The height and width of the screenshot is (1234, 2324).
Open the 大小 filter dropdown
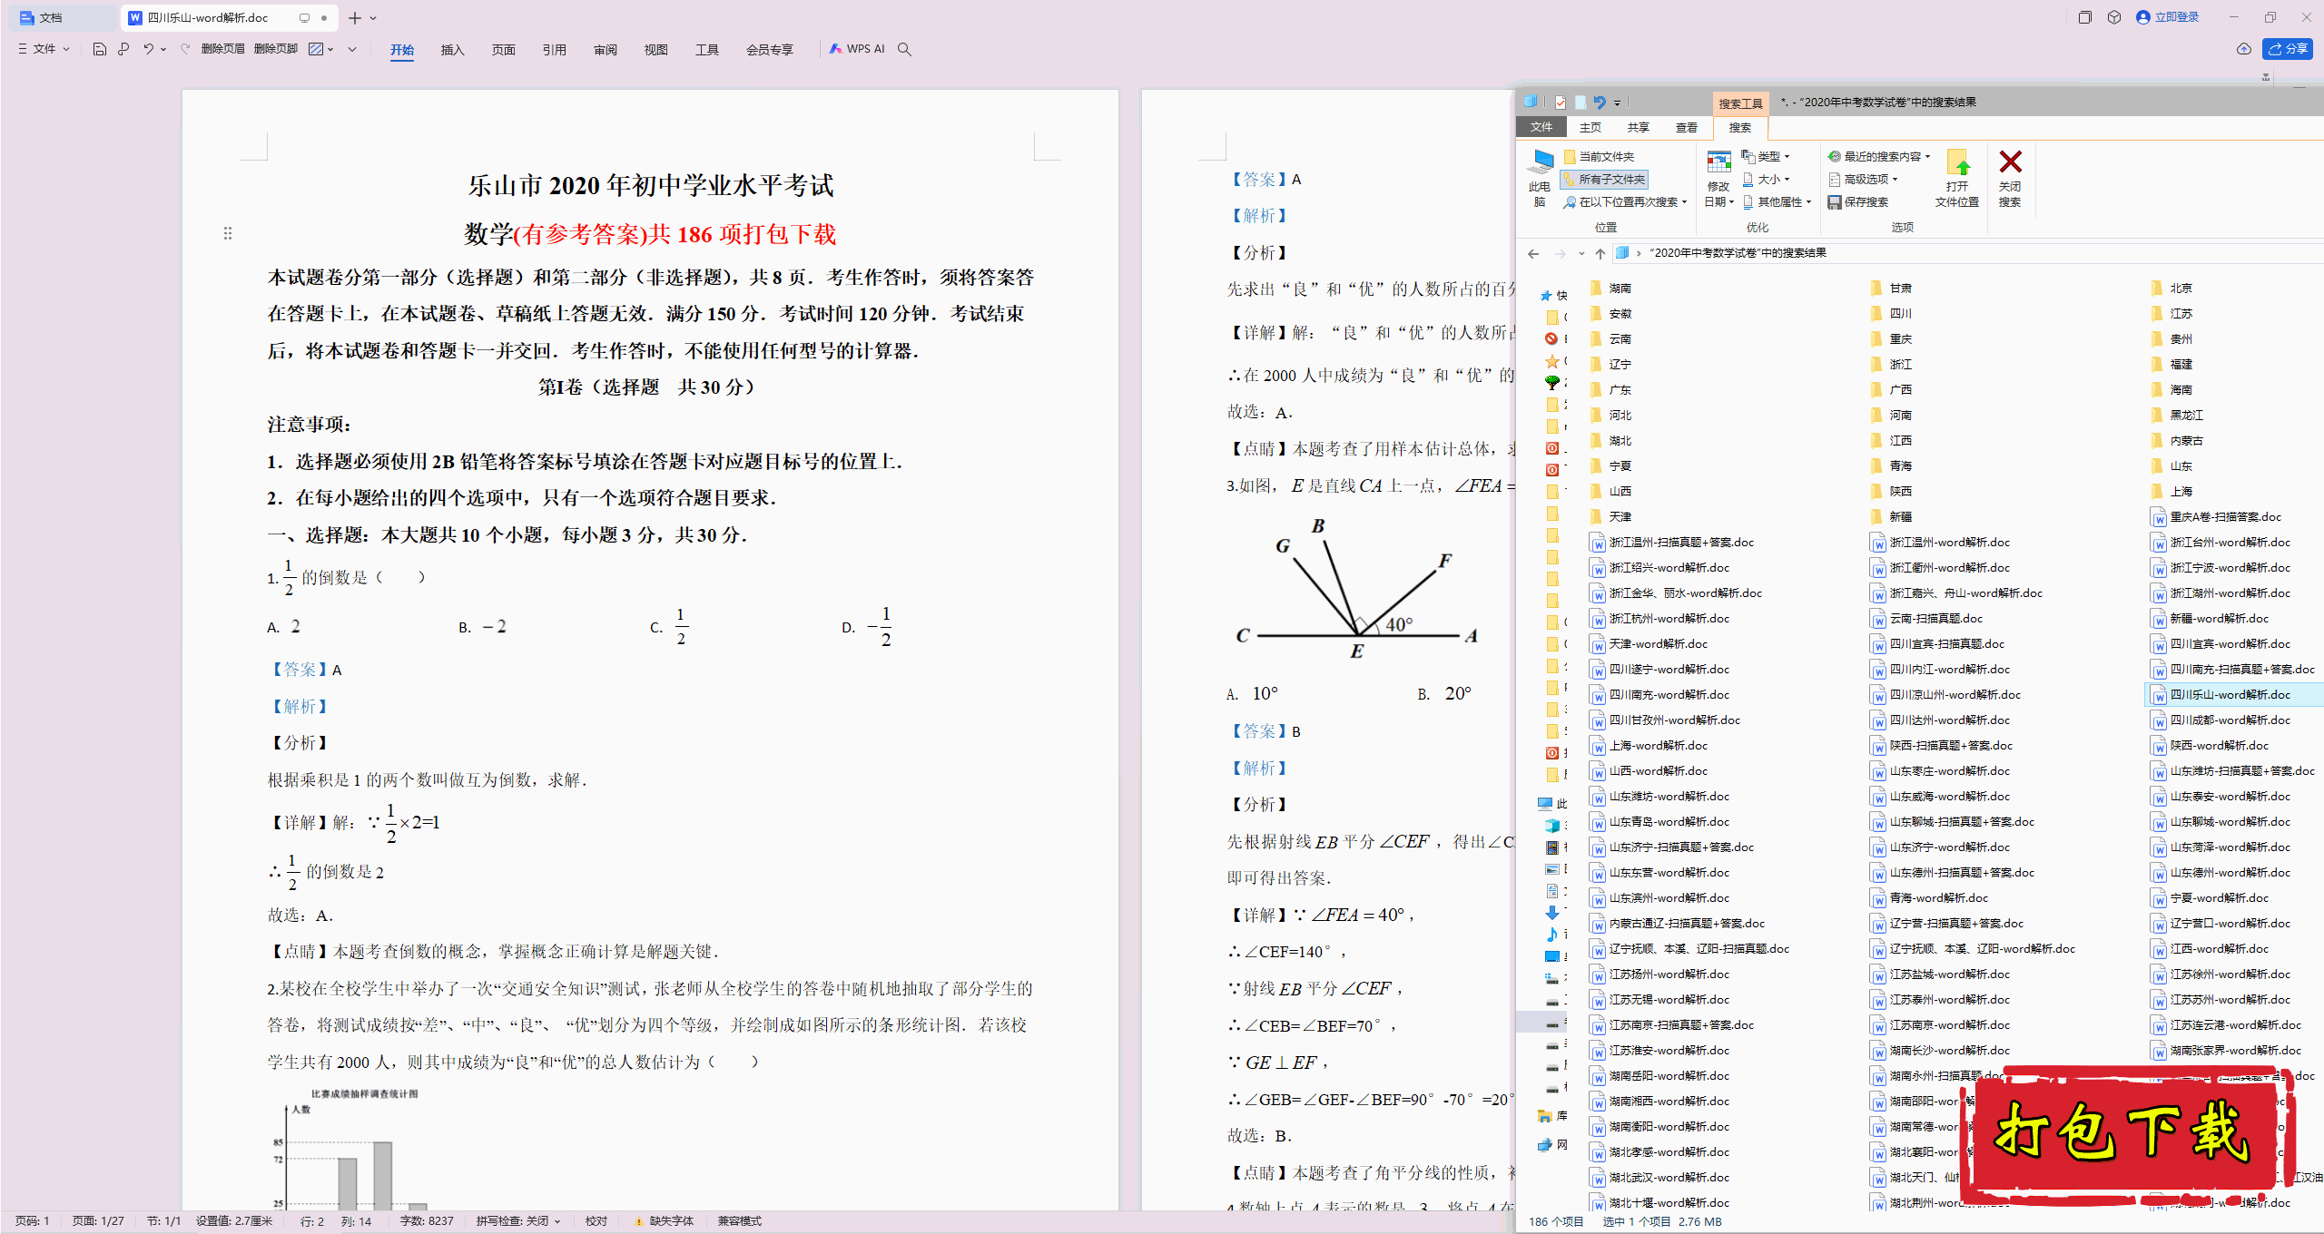pos(1766,180)
